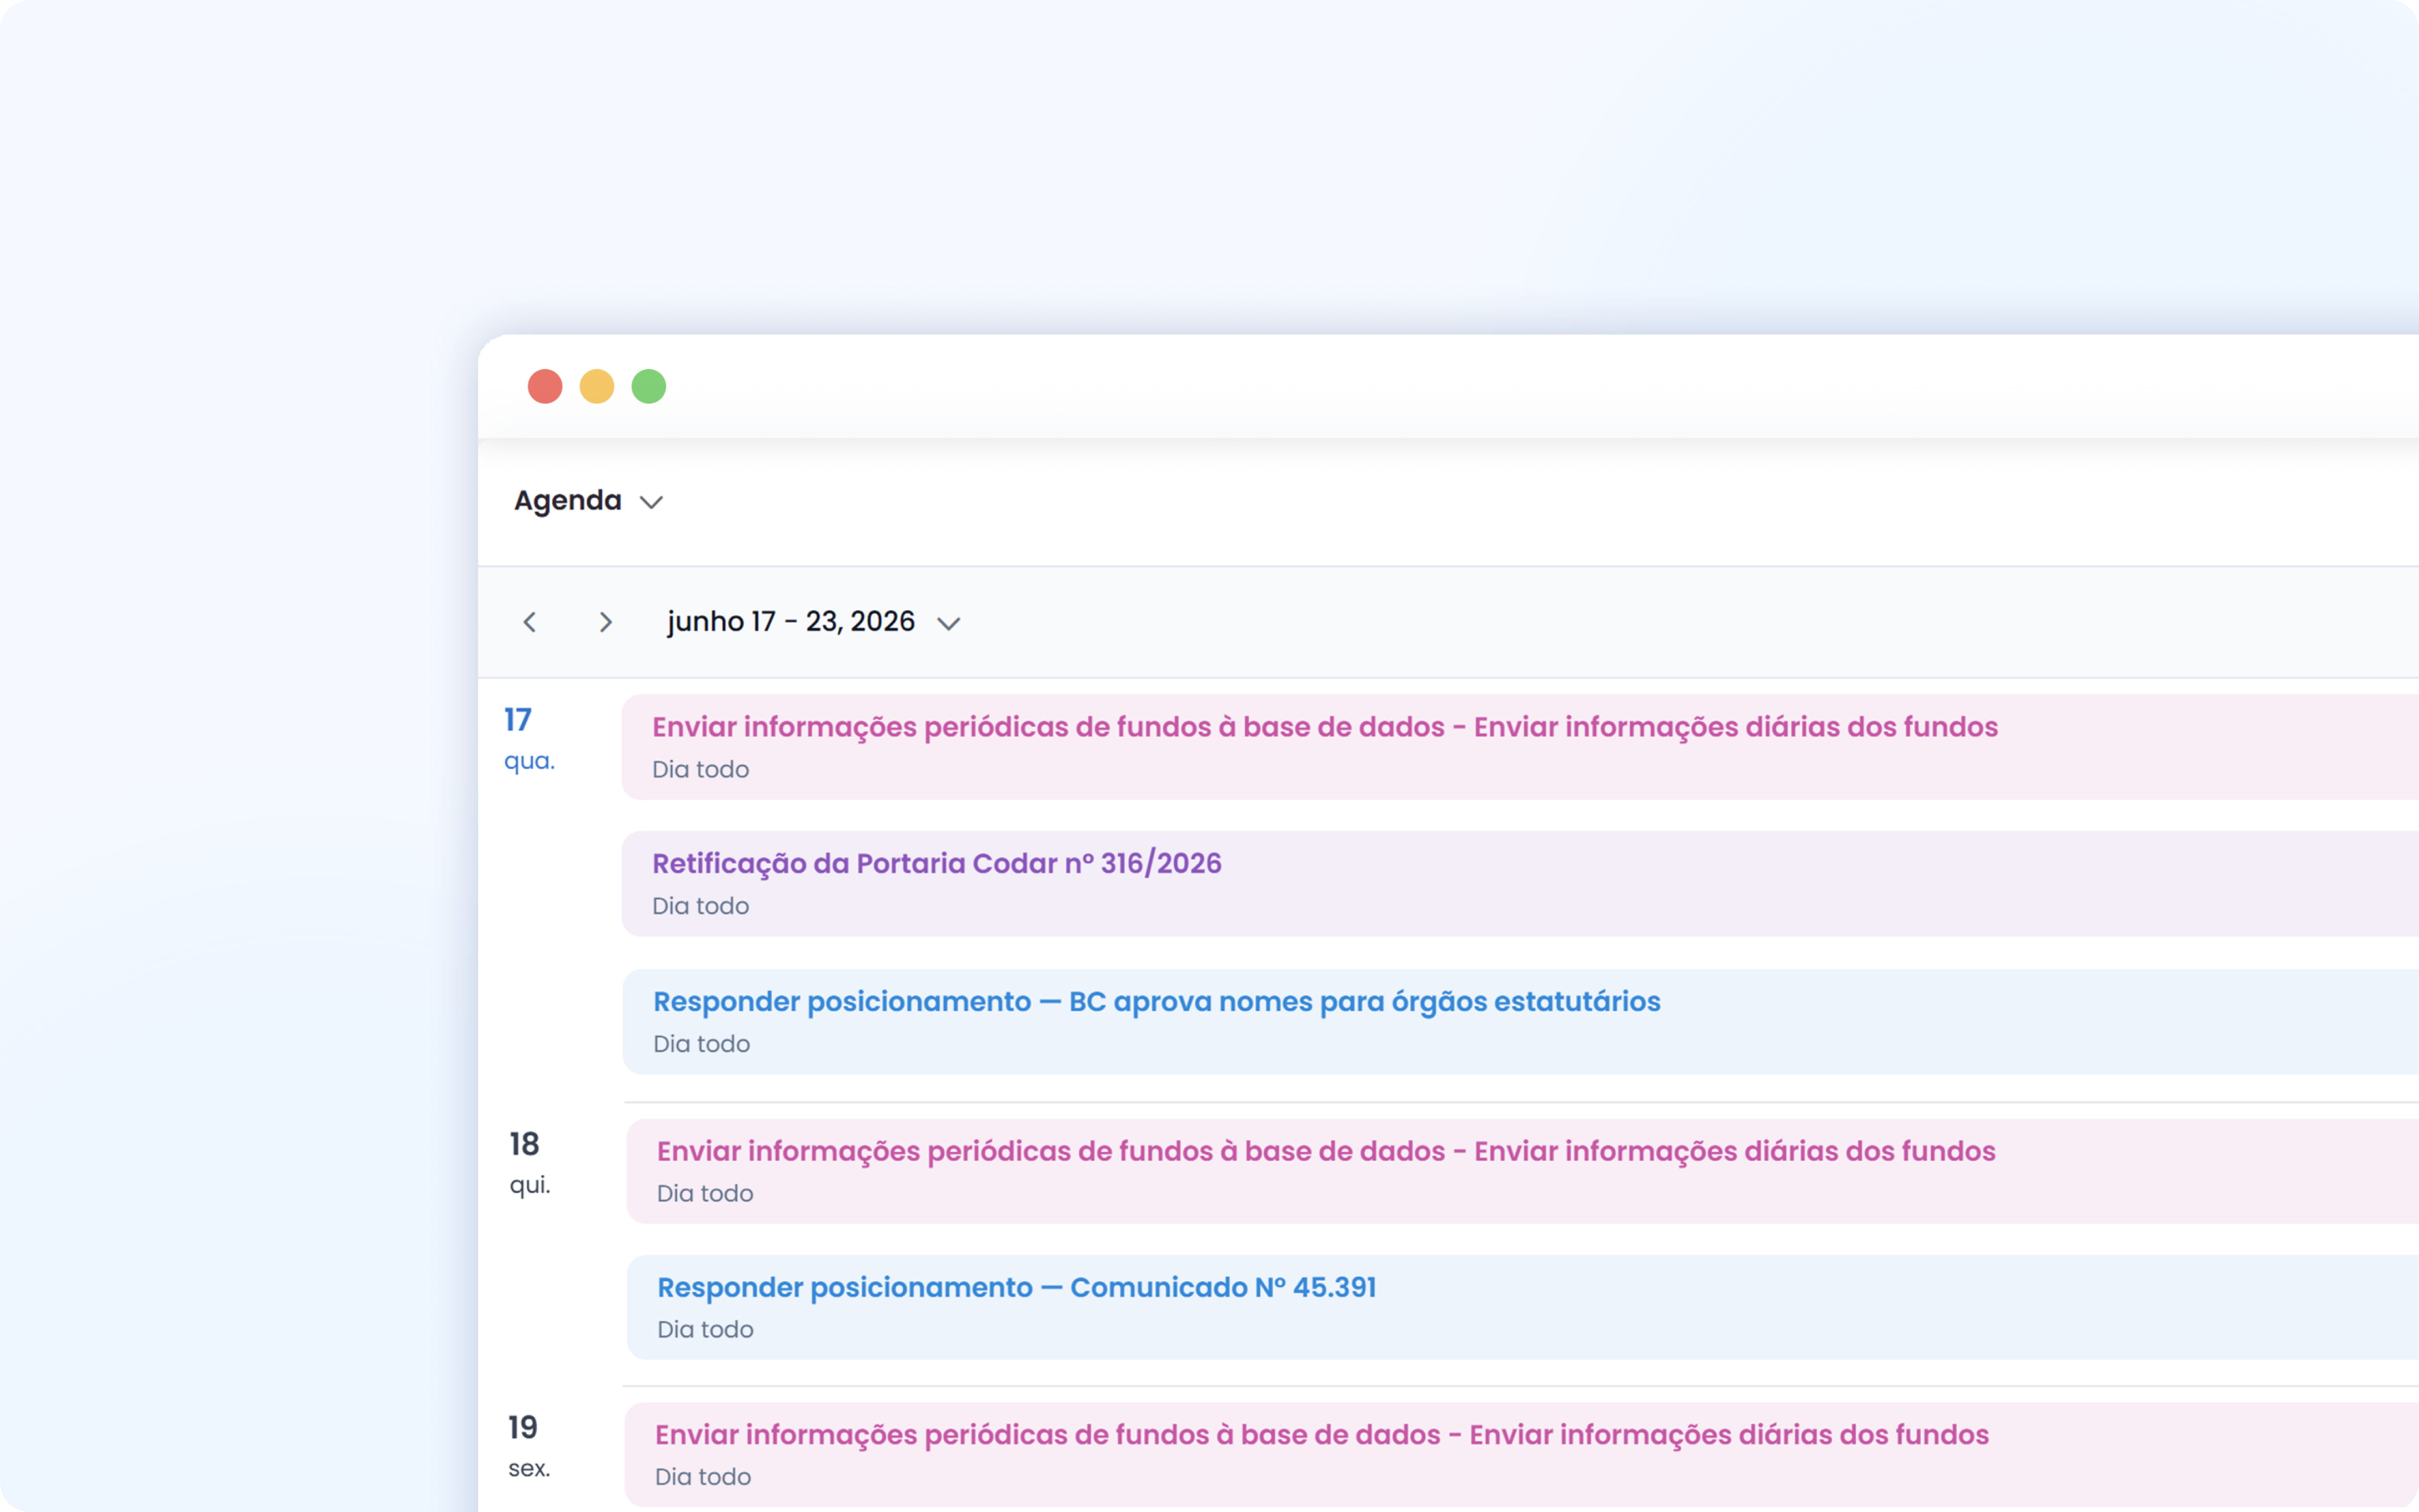2419x1512 pixels.
Task: Click Dia todo under Retificação da Portaria event
Action: tap(701, 906)
